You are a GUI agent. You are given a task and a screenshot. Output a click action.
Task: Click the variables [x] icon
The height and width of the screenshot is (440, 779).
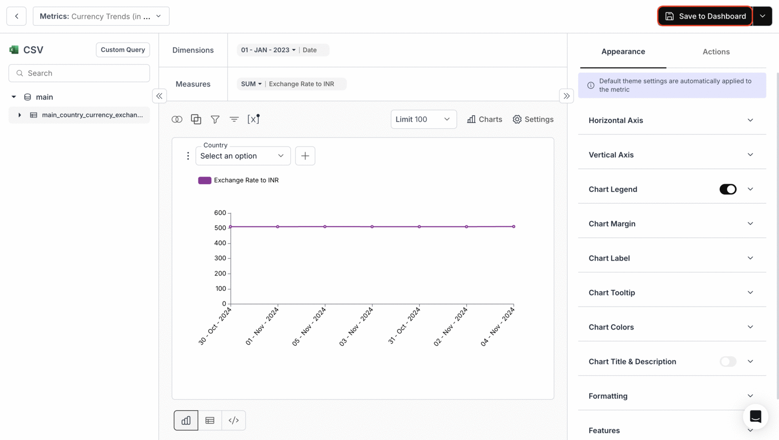point(253,119)
